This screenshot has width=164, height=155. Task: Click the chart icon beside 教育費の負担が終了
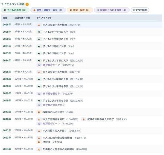click(39, 105)
